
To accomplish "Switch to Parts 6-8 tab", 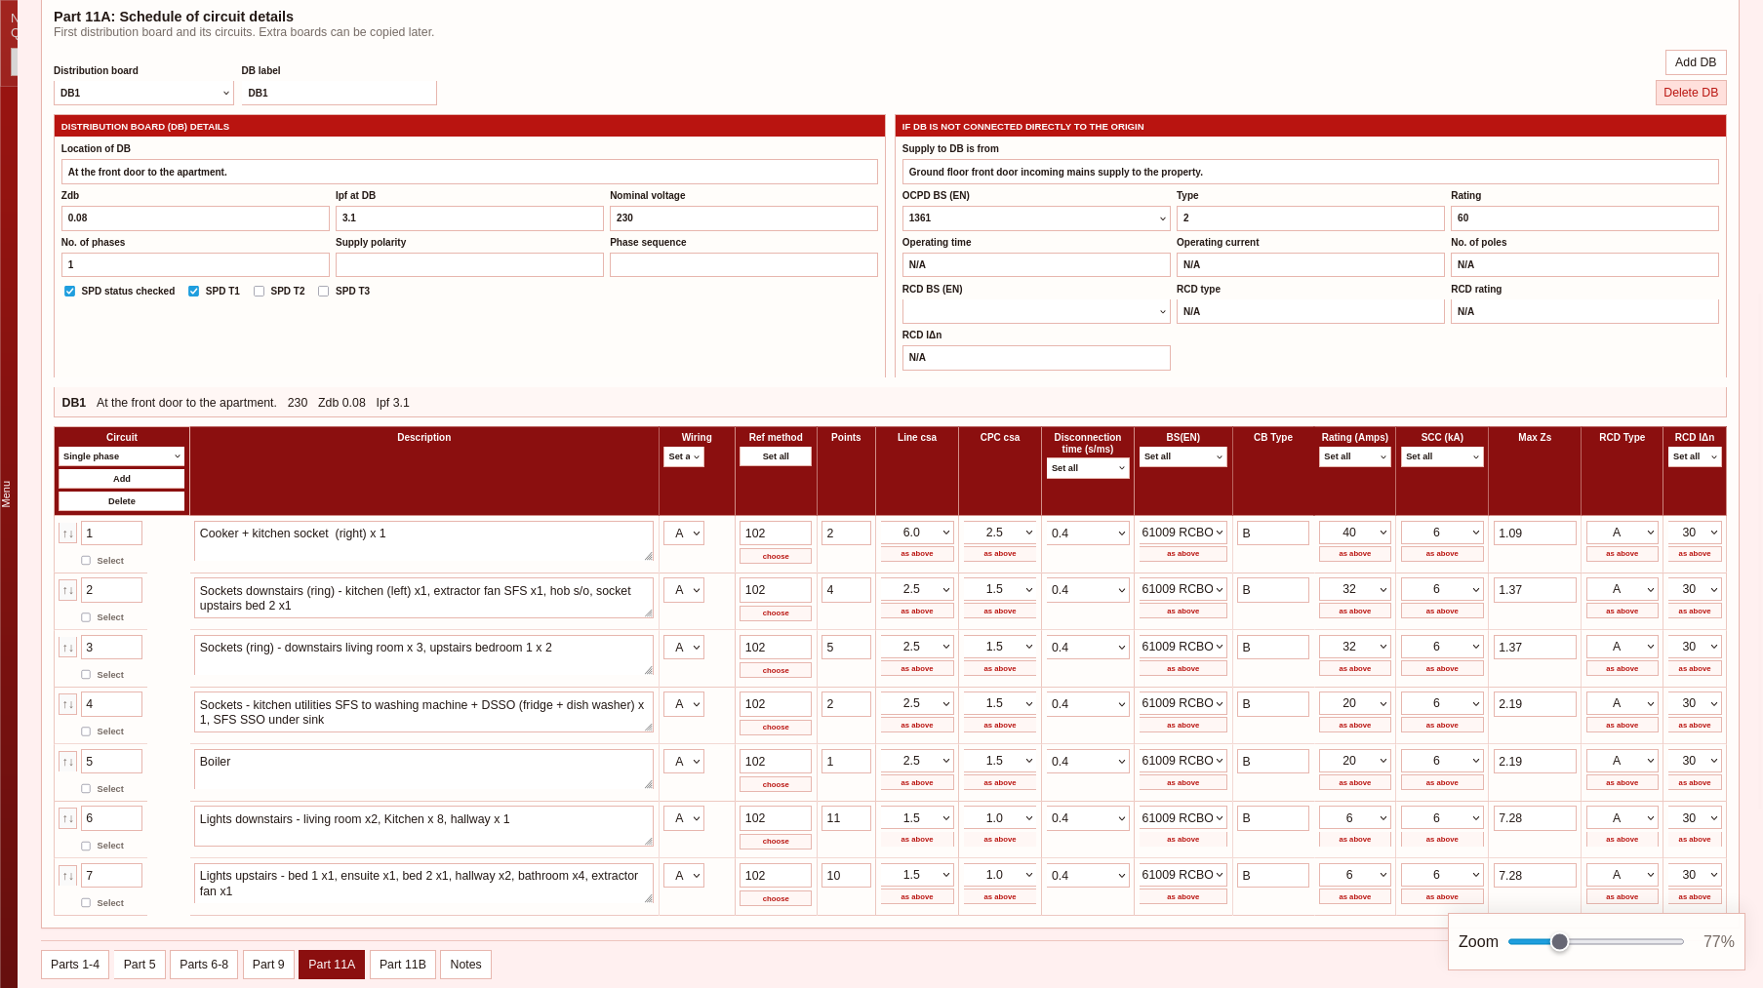I will (x=204, y=965).
